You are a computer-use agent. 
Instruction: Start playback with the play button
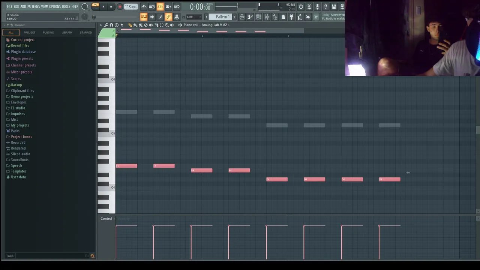pos(103,7)
